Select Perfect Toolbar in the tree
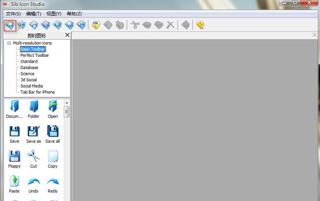The height and width of the screenshot is (201, 320). tap(34, 55)
